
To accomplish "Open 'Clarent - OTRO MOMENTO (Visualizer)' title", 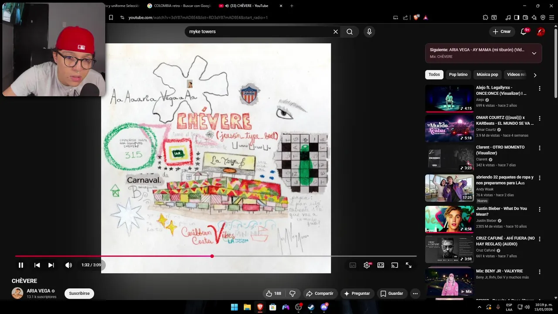I will [x=500, y=150].
